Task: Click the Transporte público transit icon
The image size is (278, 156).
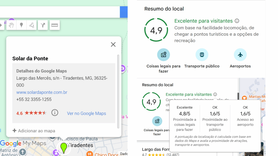Action: pos(202,55)
